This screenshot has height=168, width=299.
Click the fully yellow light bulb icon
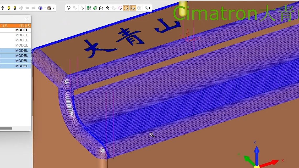[x=9, y=8]
